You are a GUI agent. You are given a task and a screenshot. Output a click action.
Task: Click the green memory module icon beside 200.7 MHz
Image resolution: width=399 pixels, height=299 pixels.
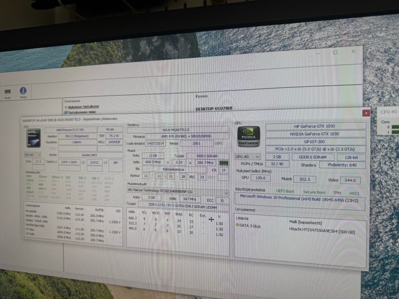(224, 163)
